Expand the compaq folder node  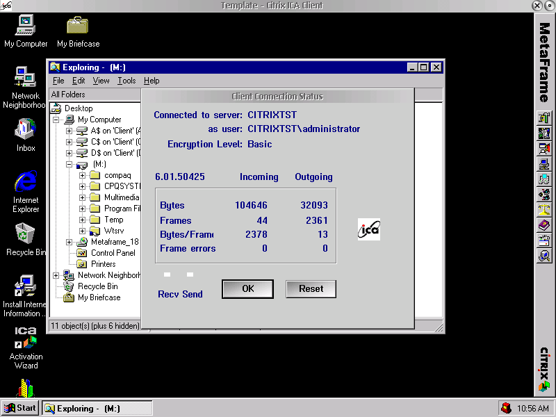(82, 176)
